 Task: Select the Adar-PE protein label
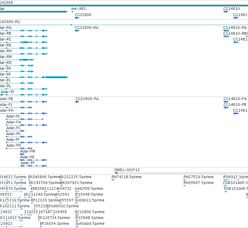[x=27, y=157]
